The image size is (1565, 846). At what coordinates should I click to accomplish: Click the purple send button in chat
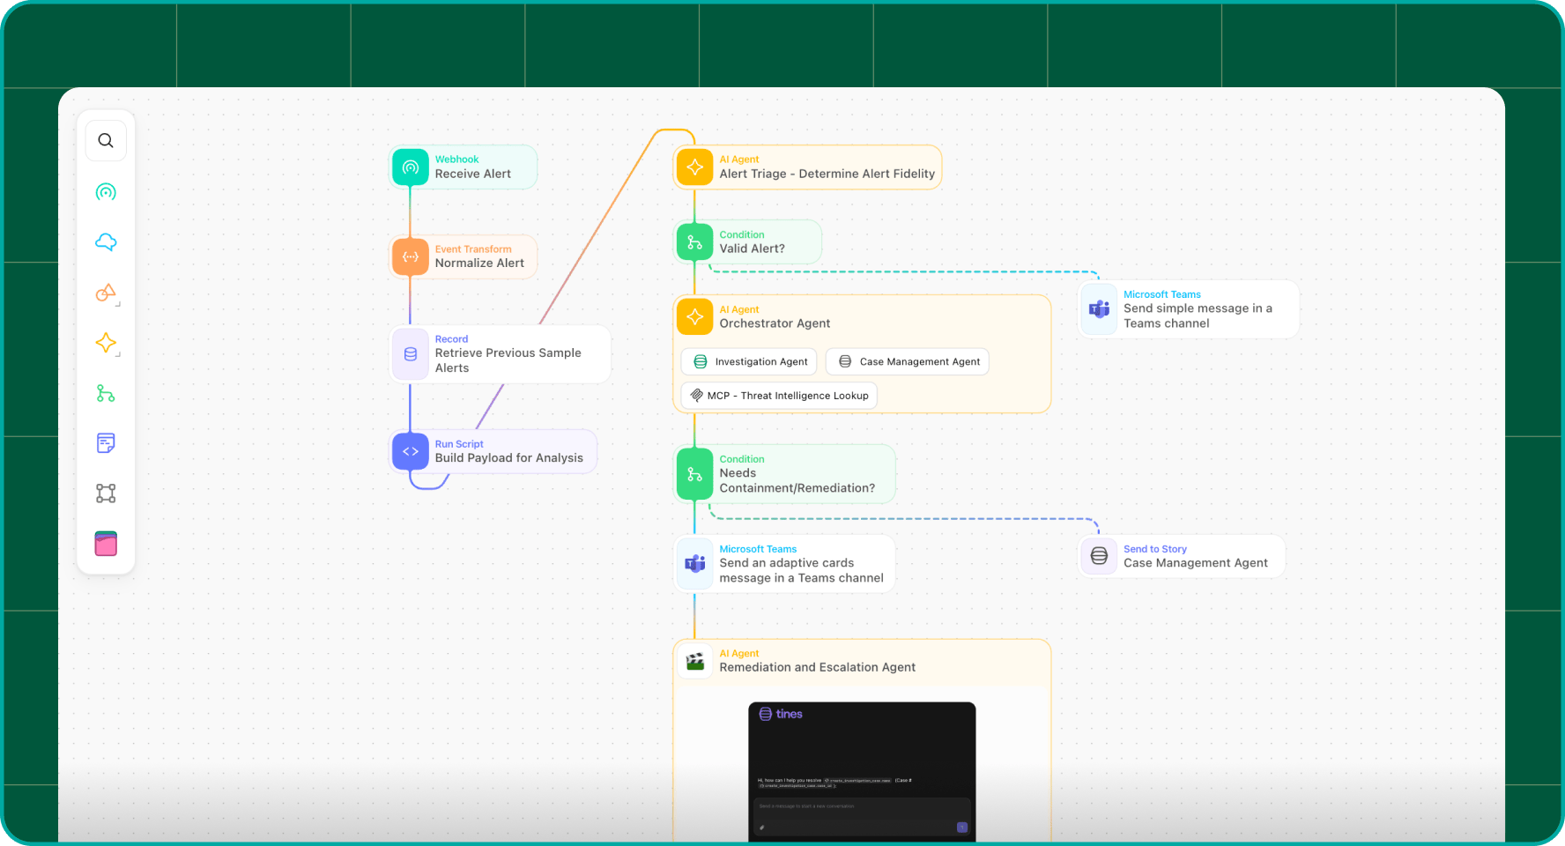pos(962,827)
